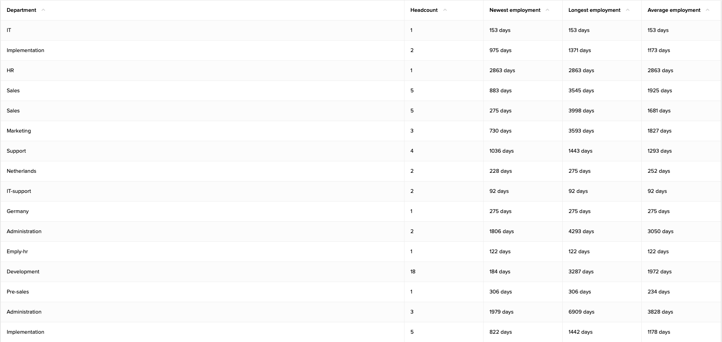Sort by Newest employment arrow icon

[x=547, y=10]
